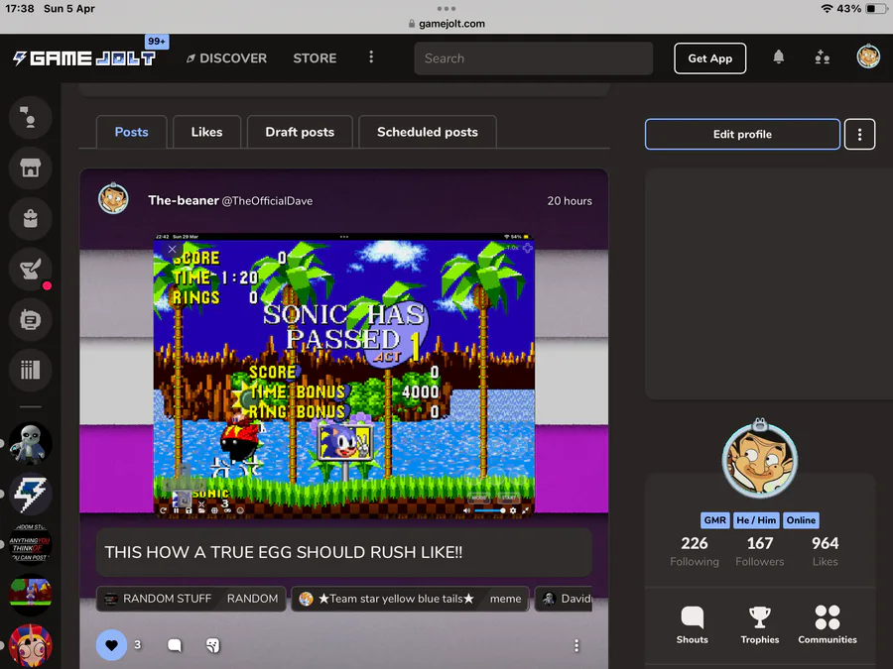
Task: Open The-beaner profile name link
Action: tap(184, 200)
